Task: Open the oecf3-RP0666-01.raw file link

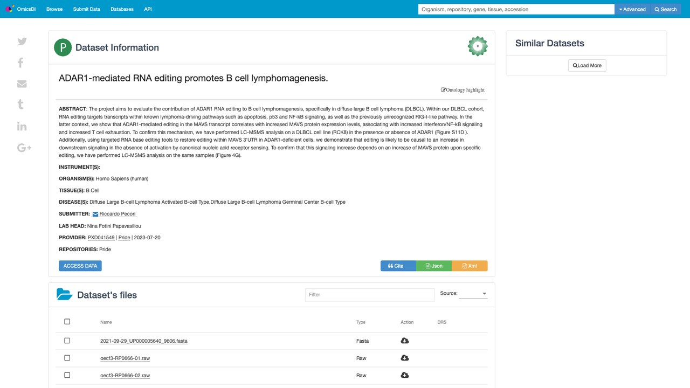Action: coord(125,358)
